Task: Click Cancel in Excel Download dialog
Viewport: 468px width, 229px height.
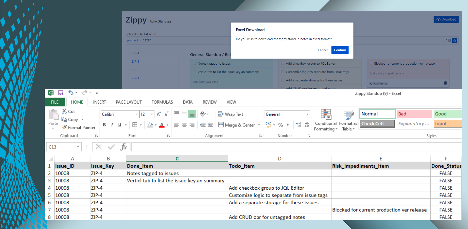Action: (323, 50)
